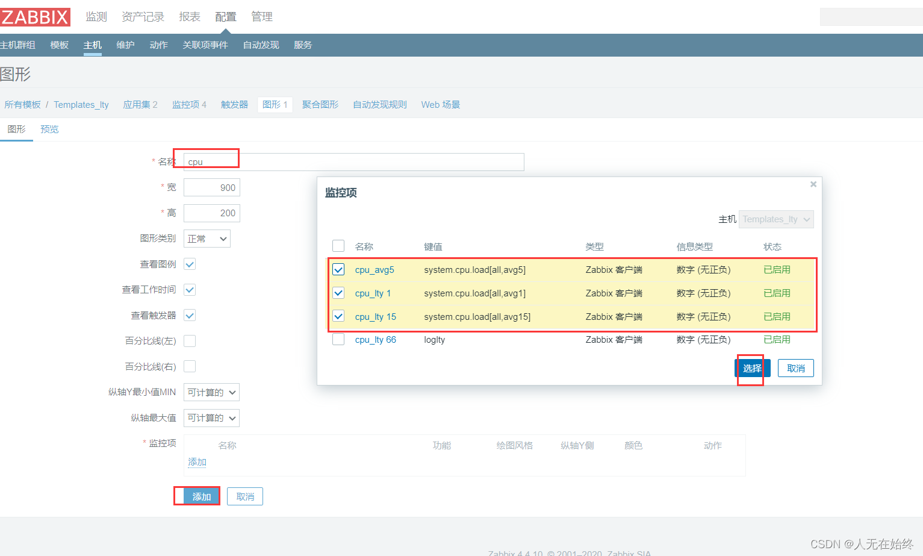
Task: Click 取消 button in 监控项 popup
Action: pos(796,368)
